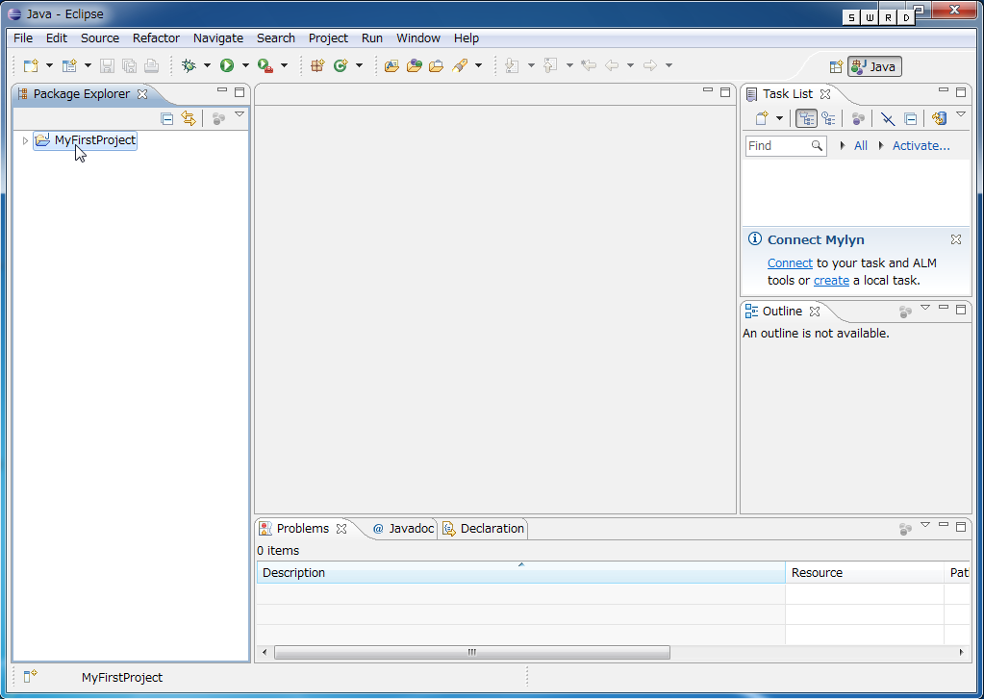
Task: Click the Problems table horizontal scrollbar
Action: click(x=471, y=652)
